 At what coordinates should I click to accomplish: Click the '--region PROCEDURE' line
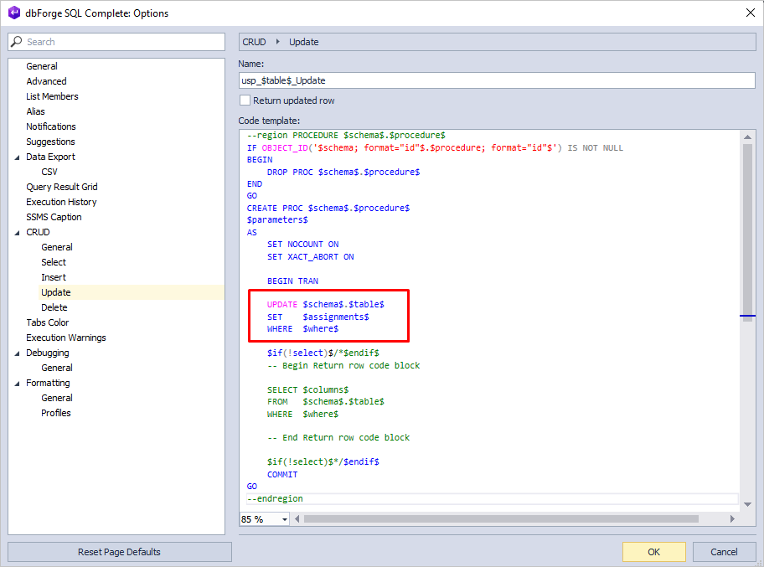click(x=346, y=136)
